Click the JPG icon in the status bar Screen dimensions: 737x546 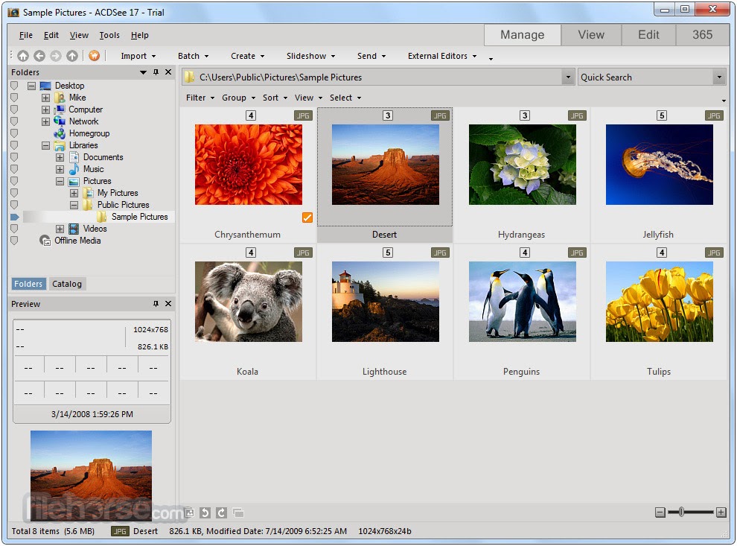point(120,531)
